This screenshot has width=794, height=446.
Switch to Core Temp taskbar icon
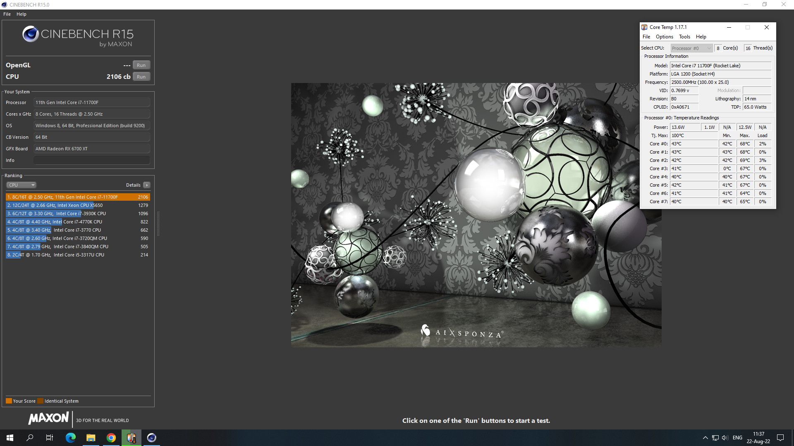click(x=132, y=438)
